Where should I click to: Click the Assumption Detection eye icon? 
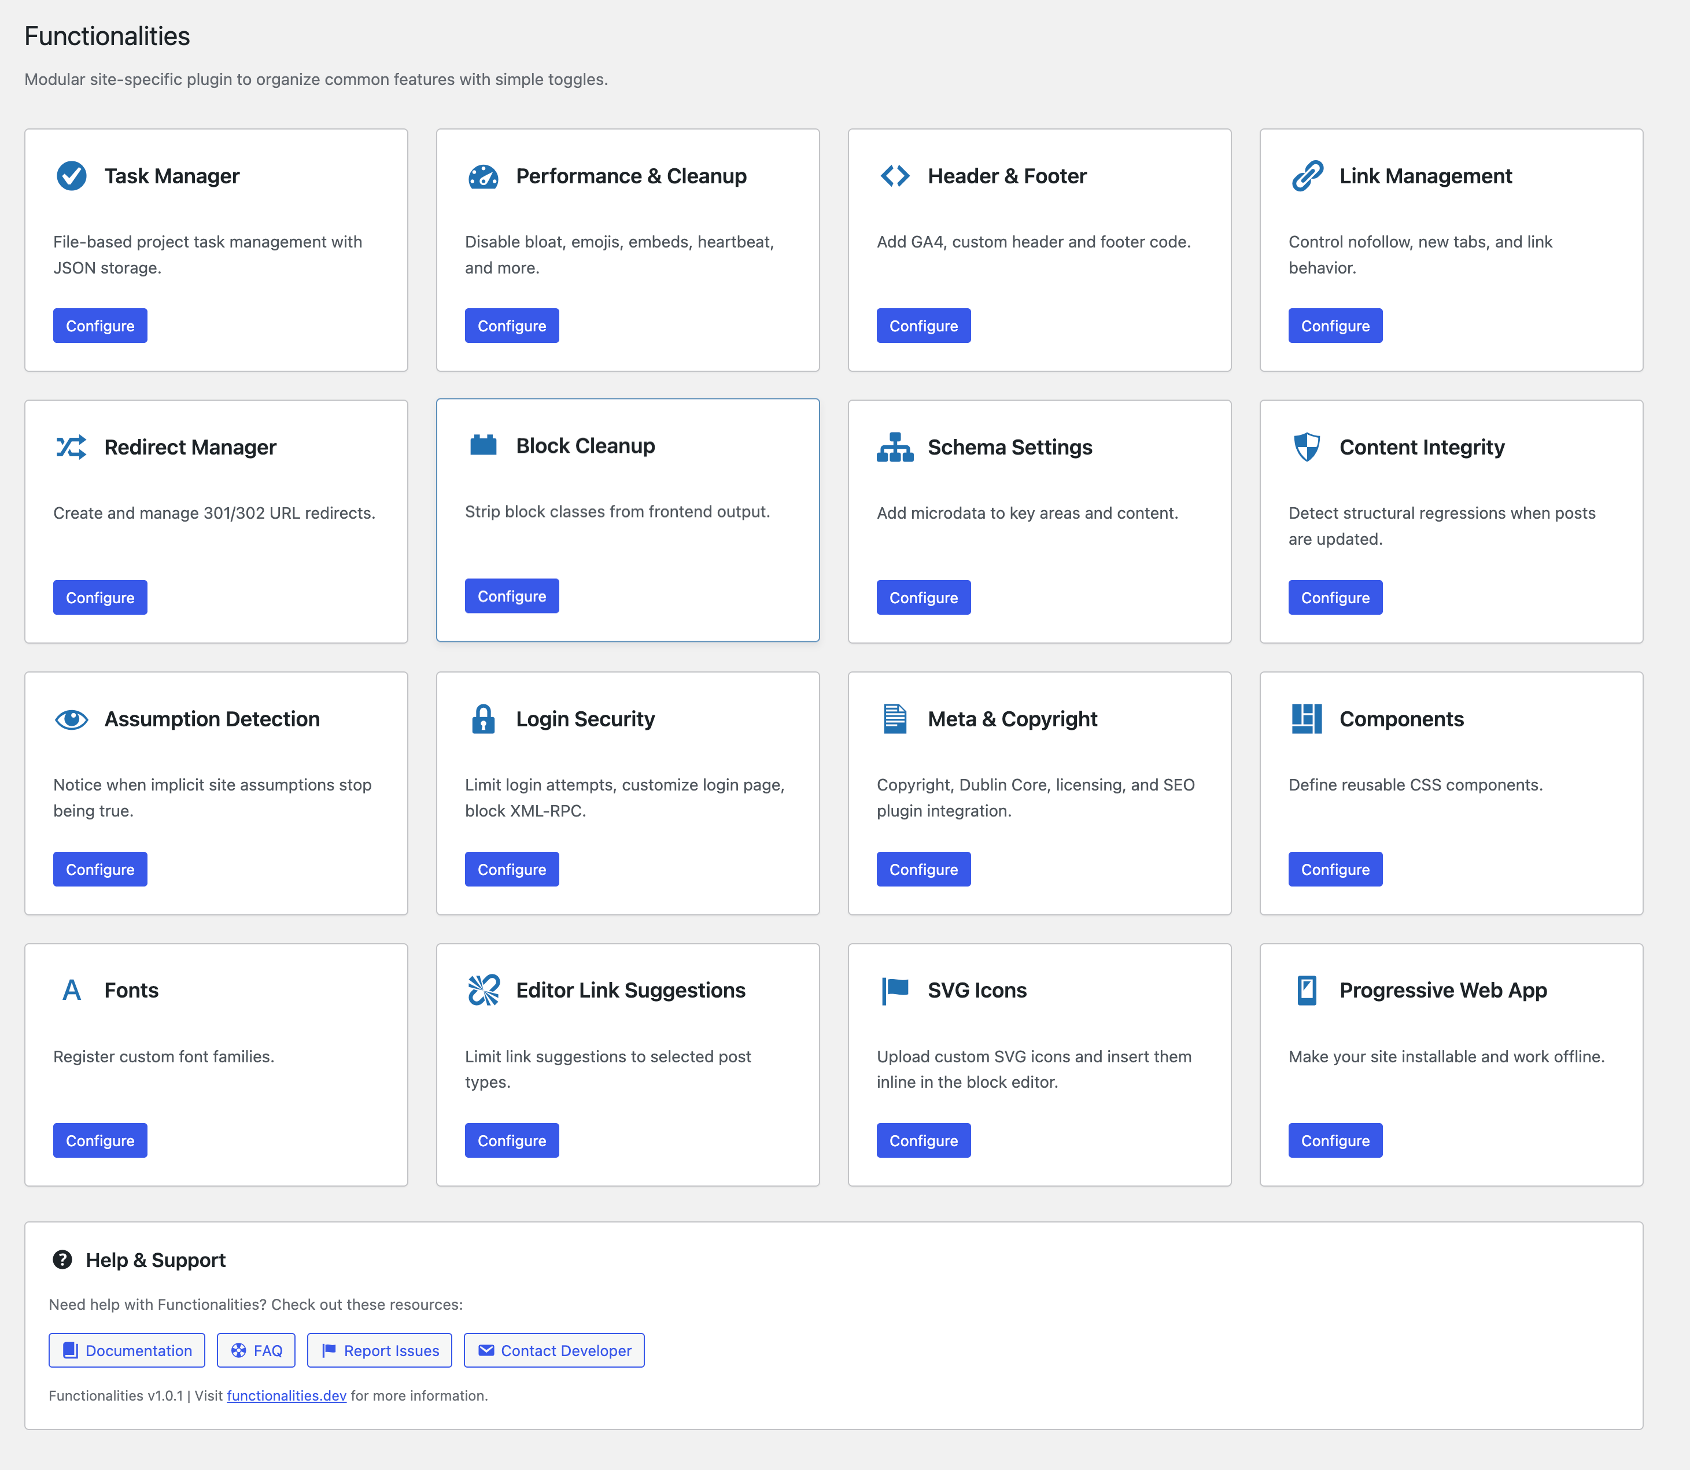point(72,719)
